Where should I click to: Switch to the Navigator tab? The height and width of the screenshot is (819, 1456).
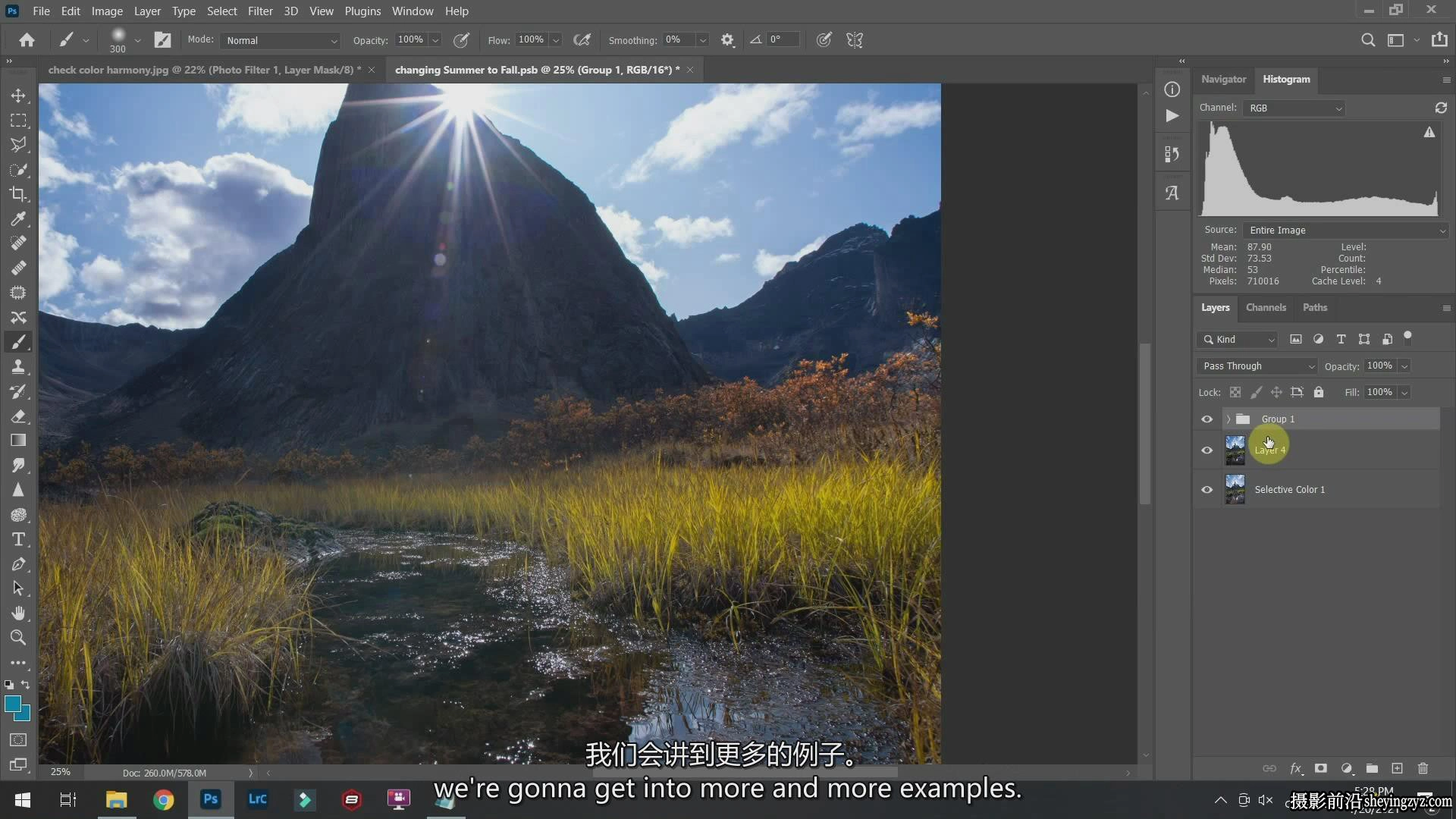pyautogui.click(x=1223, y=79)
